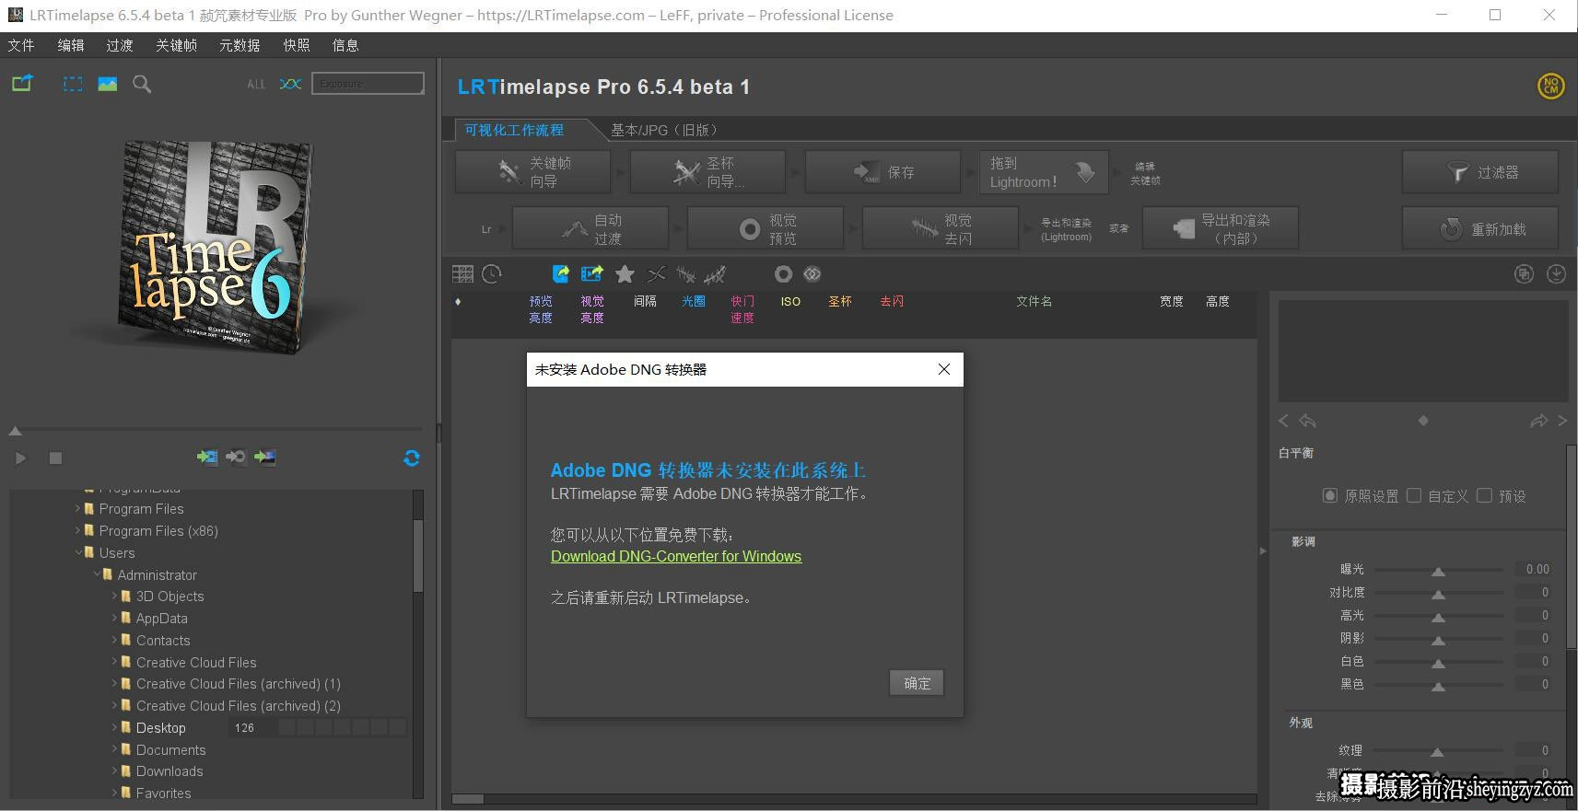Open the 编辑 menu

tap(70, 45)
